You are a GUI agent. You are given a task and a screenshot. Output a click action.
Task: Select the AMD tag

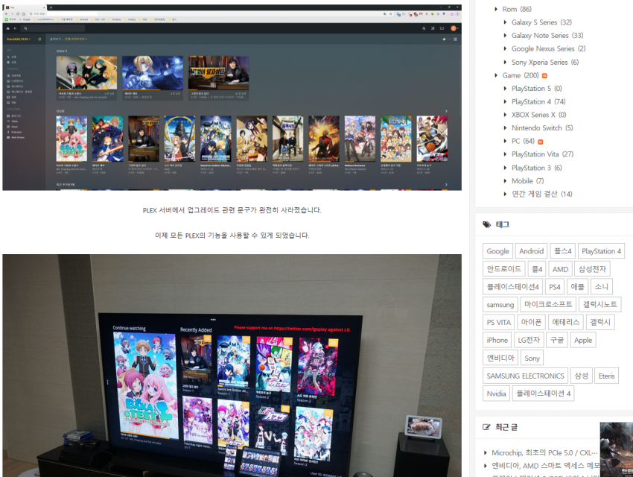pyautogui.click(x=560, y=269)
